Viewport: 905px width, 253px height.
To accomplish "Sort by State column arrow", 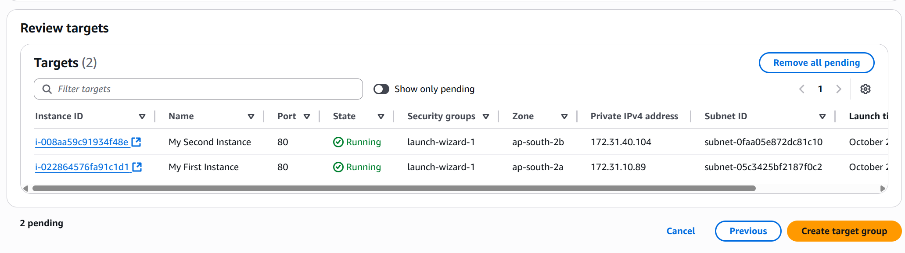I will click(x=381, y=117).
